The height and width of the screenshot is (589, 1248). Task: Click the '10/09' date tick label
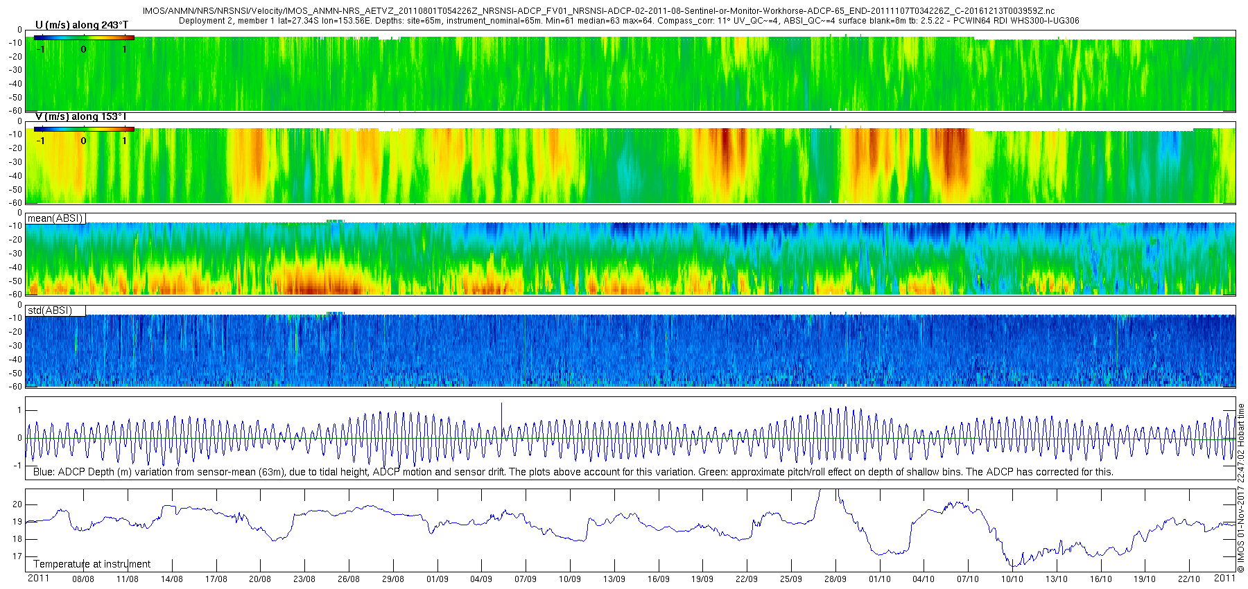pos(570,579)
